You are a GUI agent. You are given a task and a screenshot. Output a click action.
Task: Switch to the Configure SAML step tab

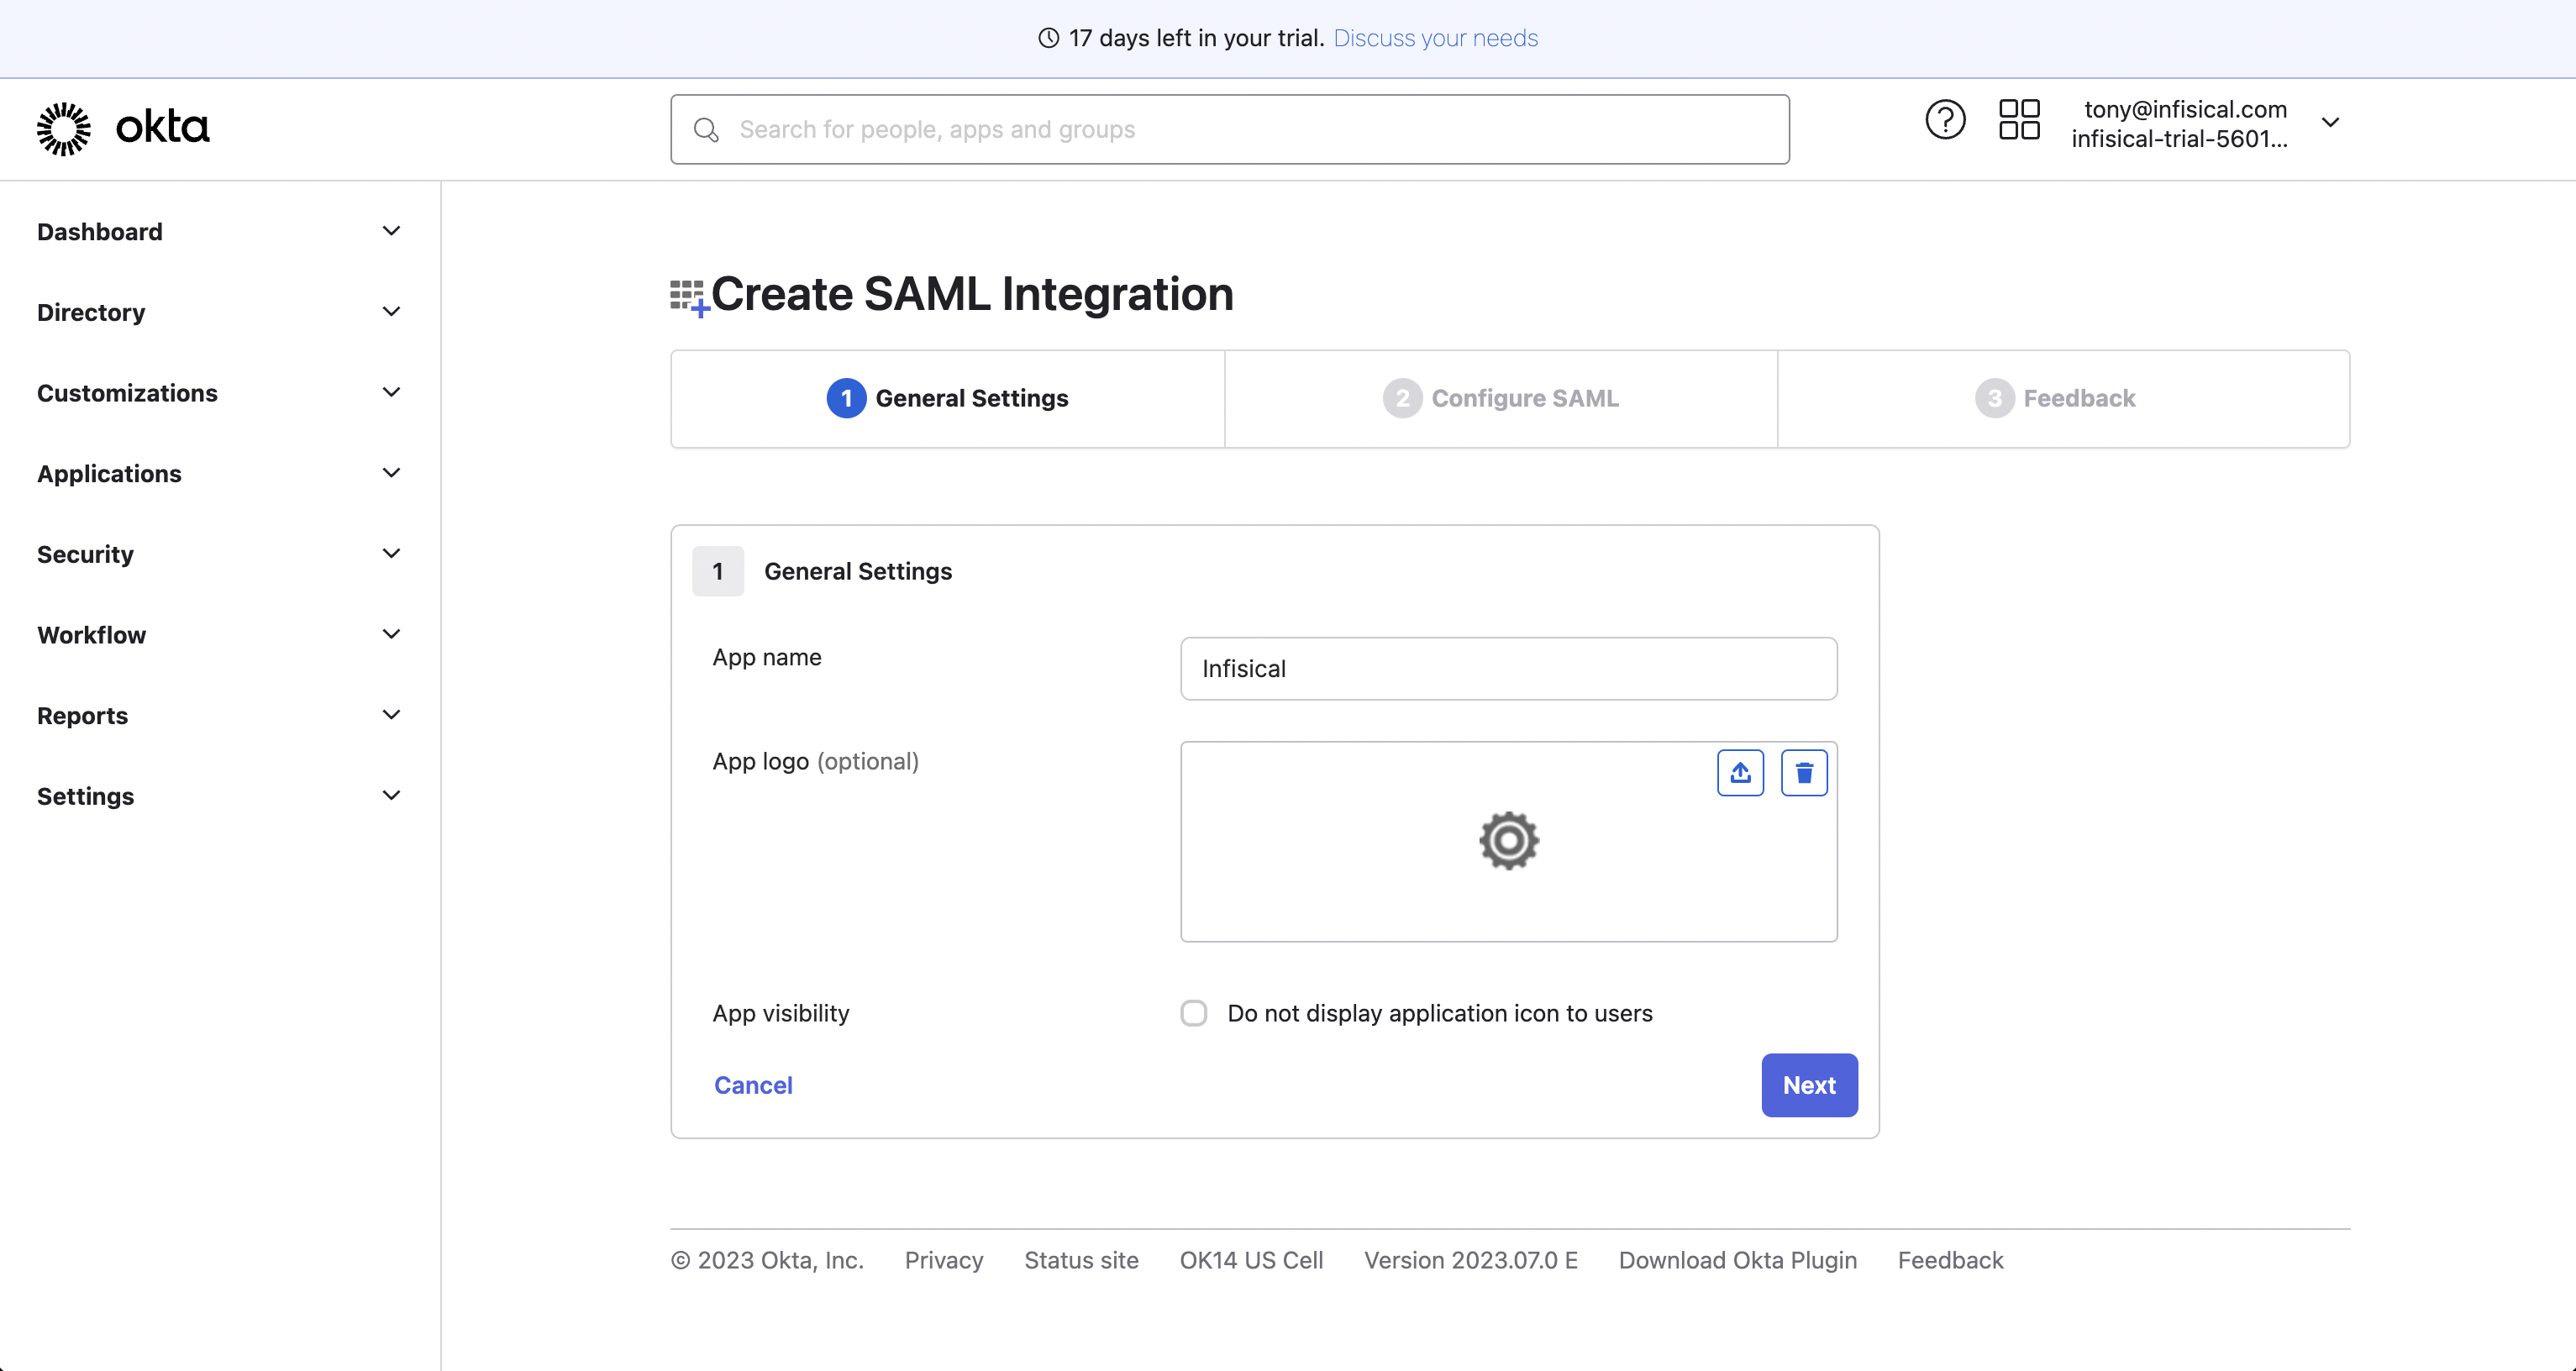1501,398
